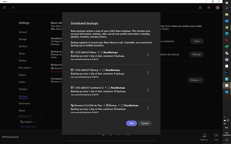This screenshot has height=144, width=231.
Task: Open Windows Start button
Action: pyautogui.click(x=227, y=3)
